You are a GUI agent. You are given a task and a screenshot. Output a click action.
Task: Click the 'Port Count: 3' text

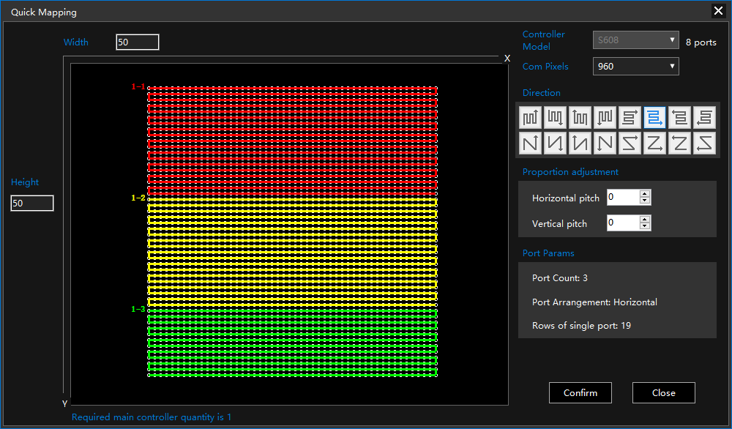[560, 278]
